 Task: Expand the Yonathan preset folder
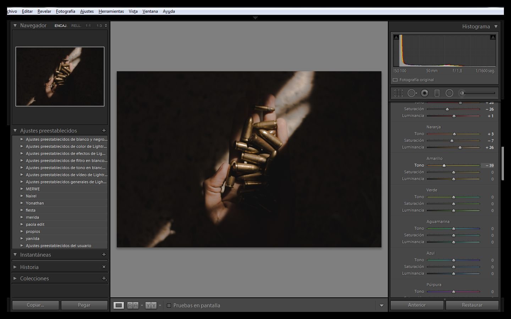[x=22, y=203]
